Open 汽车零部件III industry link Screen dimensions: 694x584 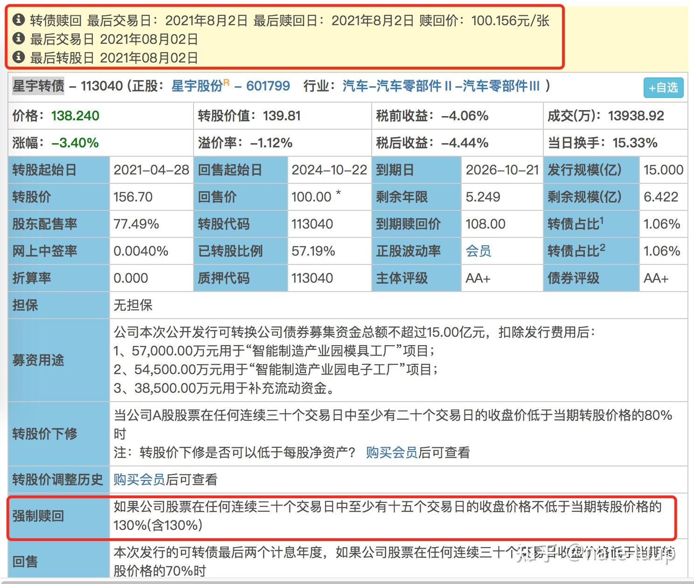coord(501,86)
